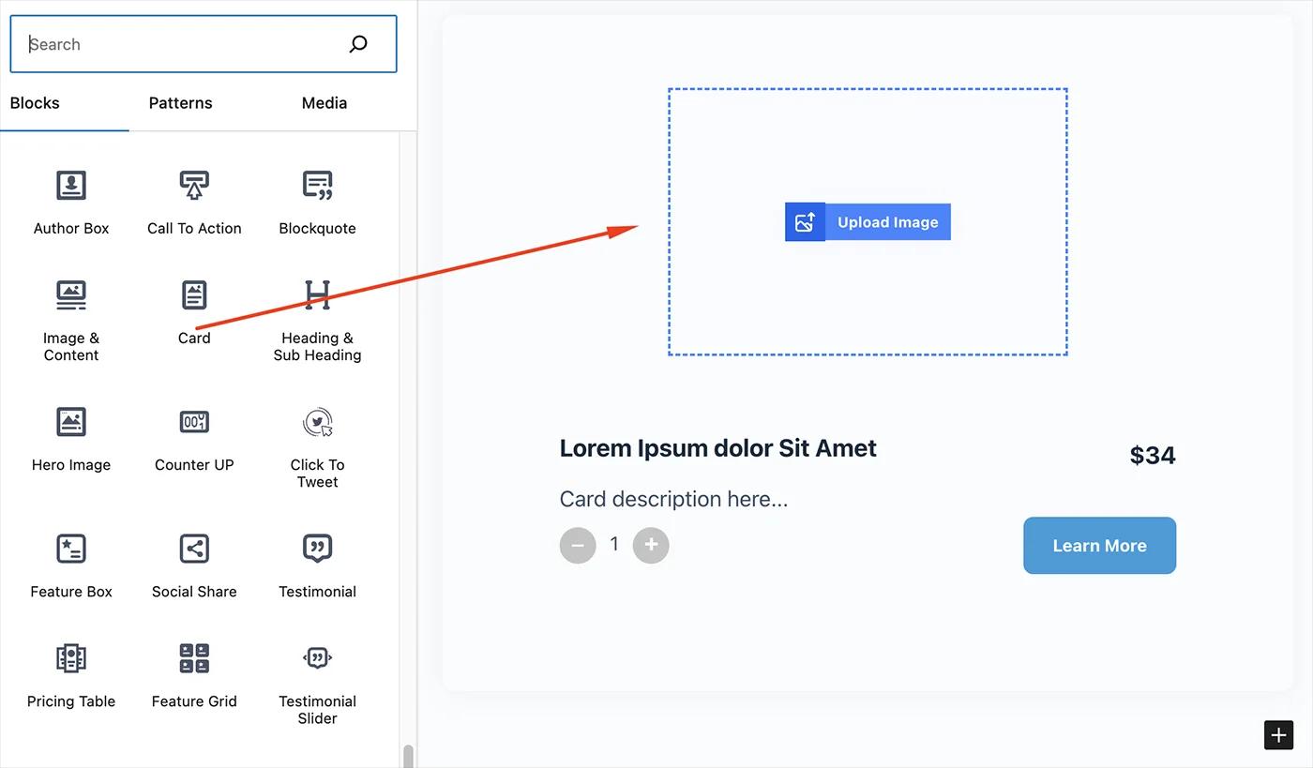
Task: Open the Media tab
Action: point(324,103)
